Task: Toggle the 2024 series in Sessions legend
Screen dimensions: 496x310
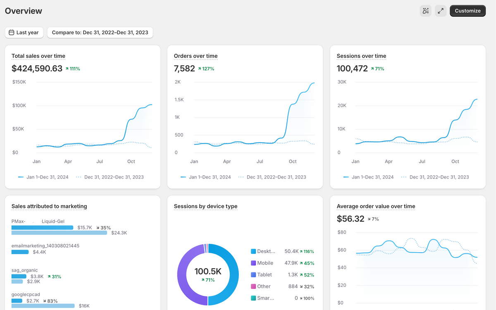Action: tap(368, 177)
